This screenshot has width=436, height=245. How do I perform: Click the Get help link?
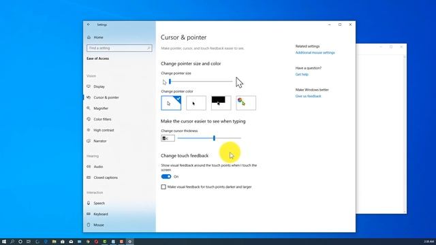point(302,74)
